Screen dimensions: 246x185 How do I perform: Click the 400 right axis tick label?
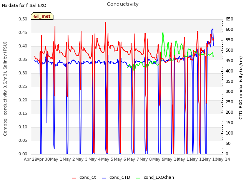coord(229,71)
